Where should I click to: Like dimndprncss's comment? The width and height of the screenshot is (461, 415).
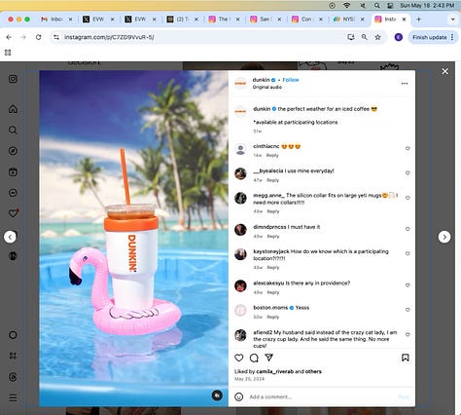click(x=408, y=229)
